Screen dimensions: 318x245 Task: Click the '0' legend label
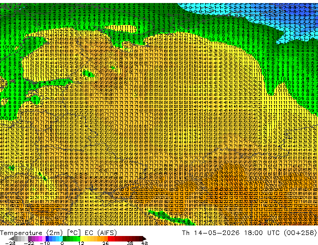pos(62,243)
